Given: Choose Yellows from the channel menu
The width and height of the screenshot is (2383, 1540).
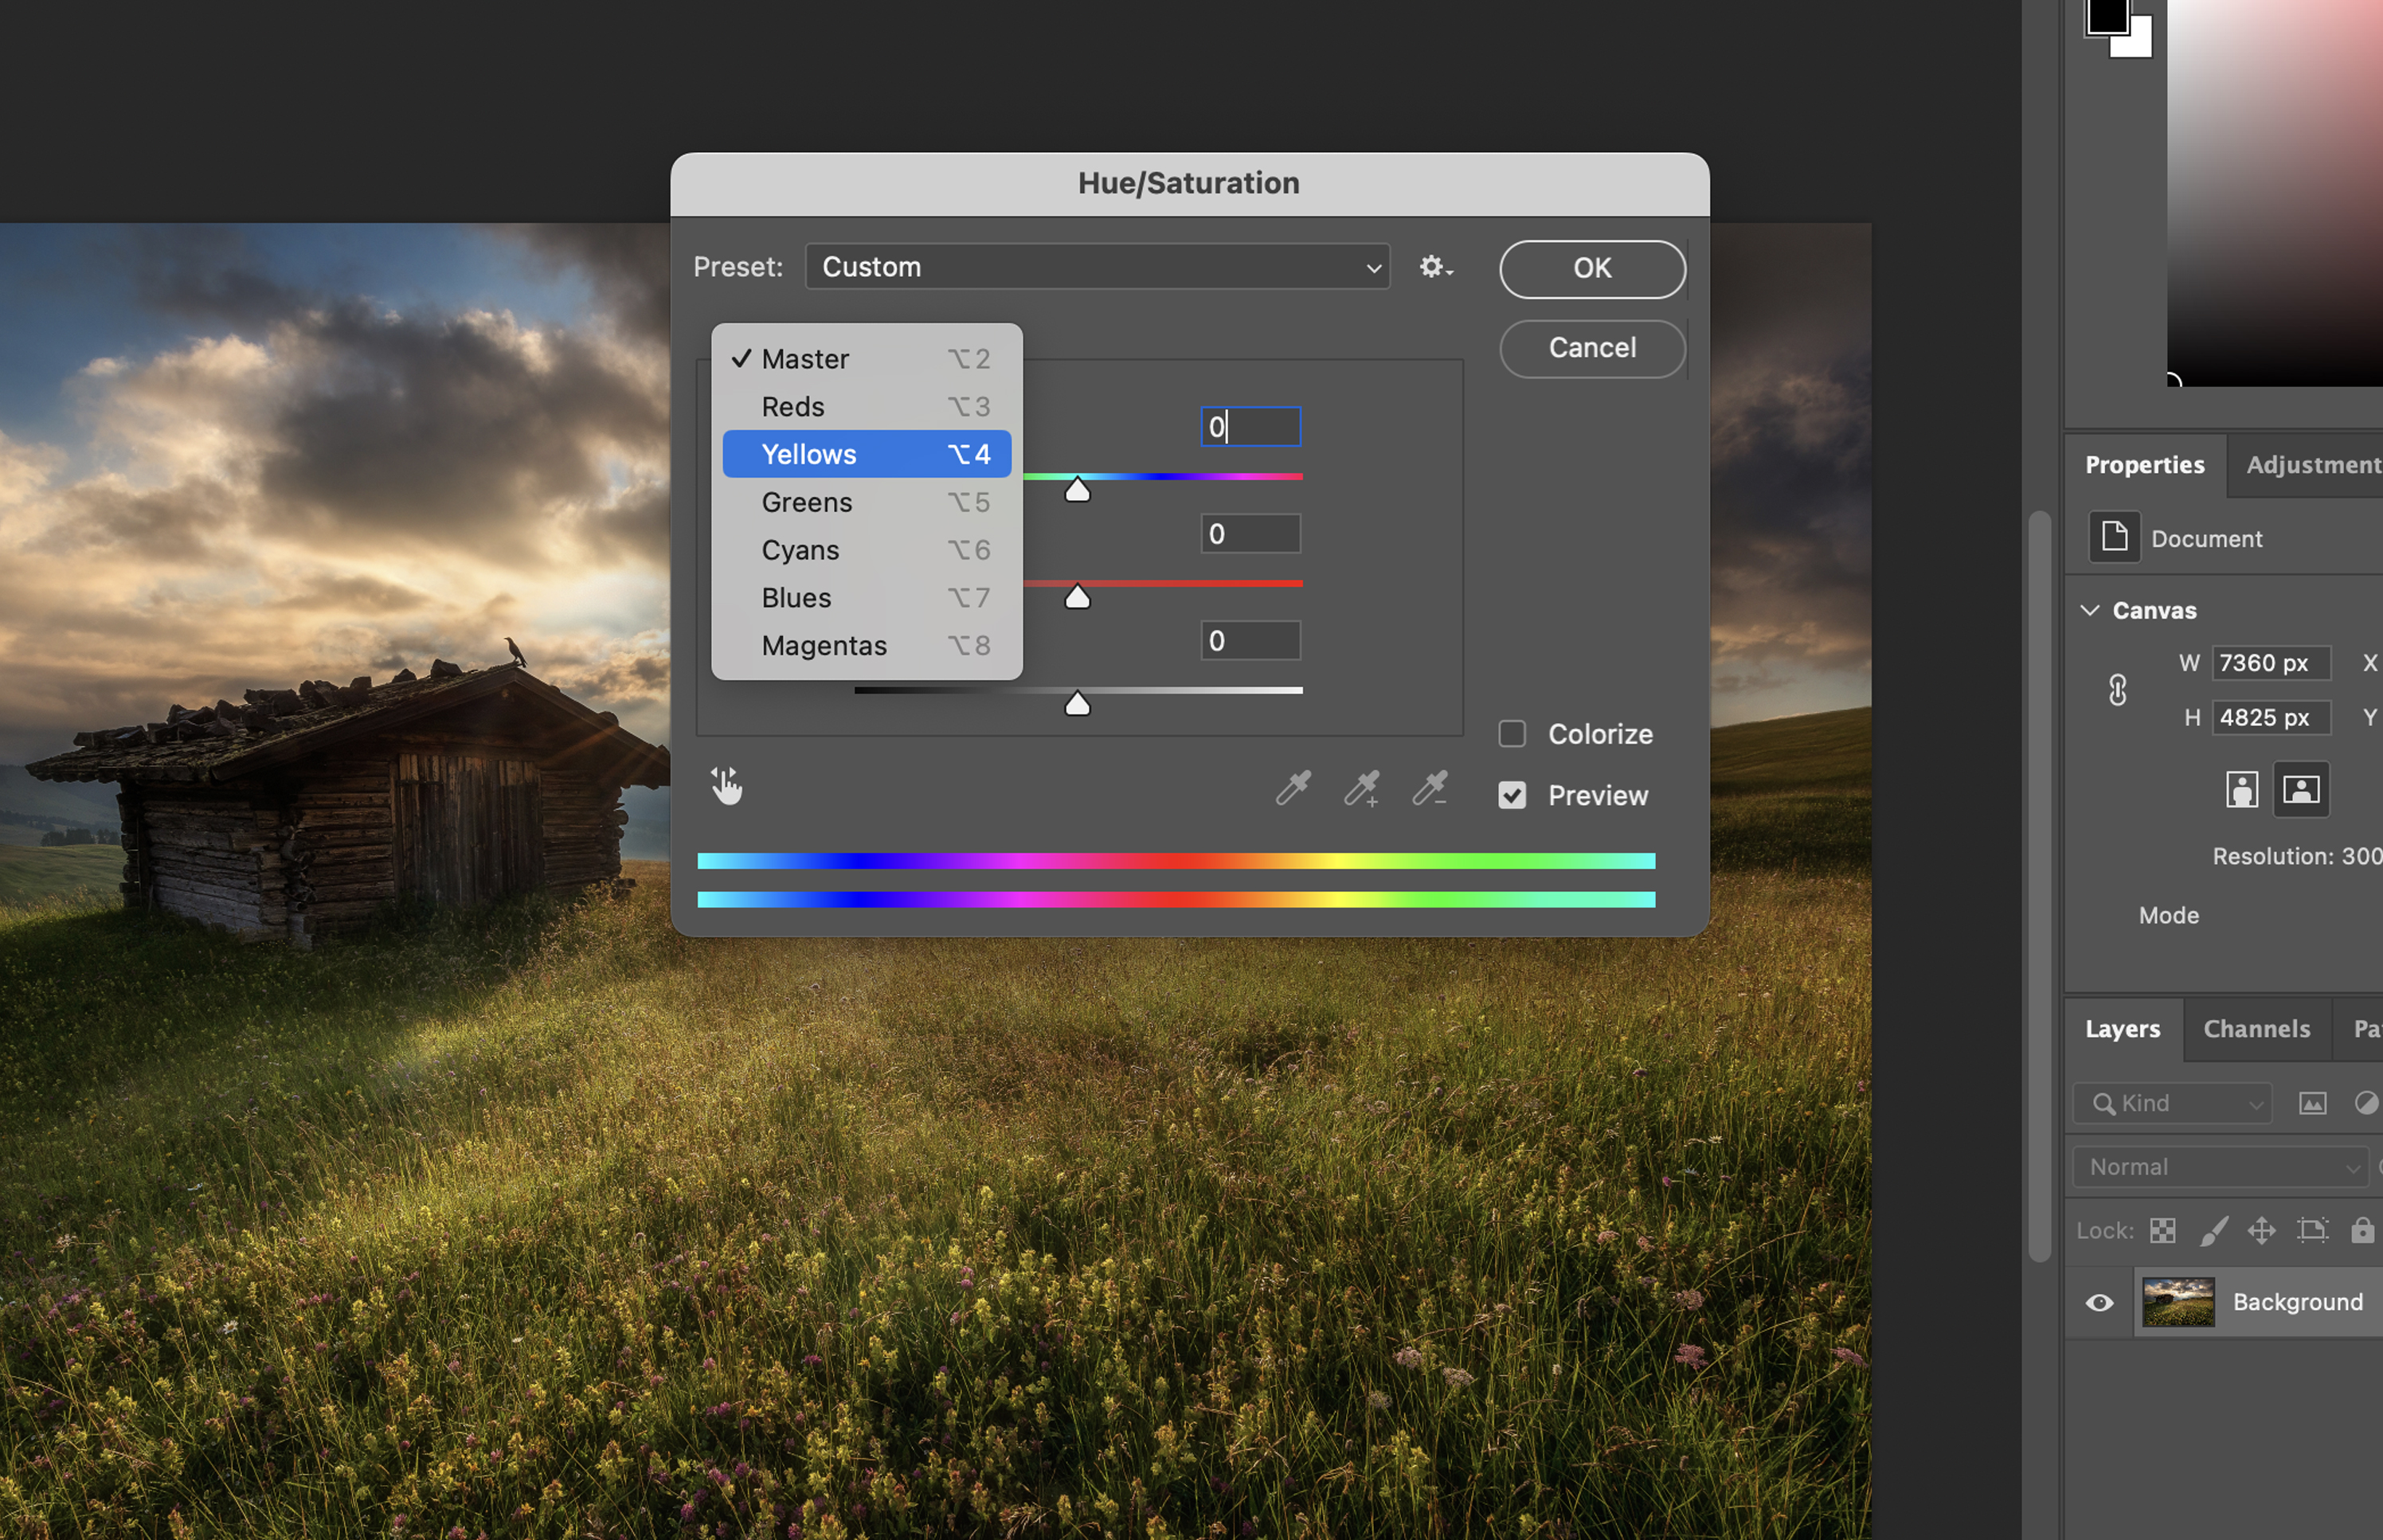Looking at the screenshot, I should click(866, 454).
